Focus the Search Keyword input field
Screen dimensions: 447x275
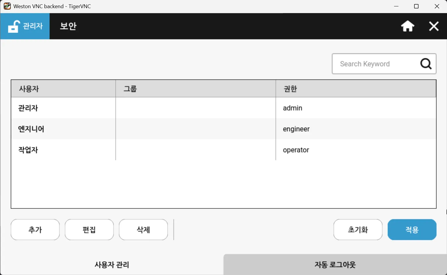(x=375, y=64)
